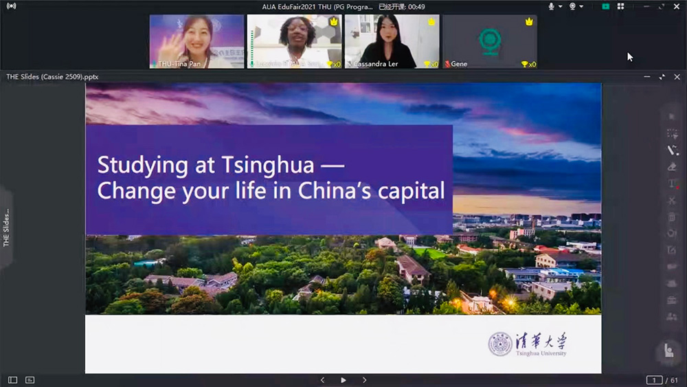Click the scissors cut tool
This screenshot has width=687, height=387.
(x=672, y=200)
